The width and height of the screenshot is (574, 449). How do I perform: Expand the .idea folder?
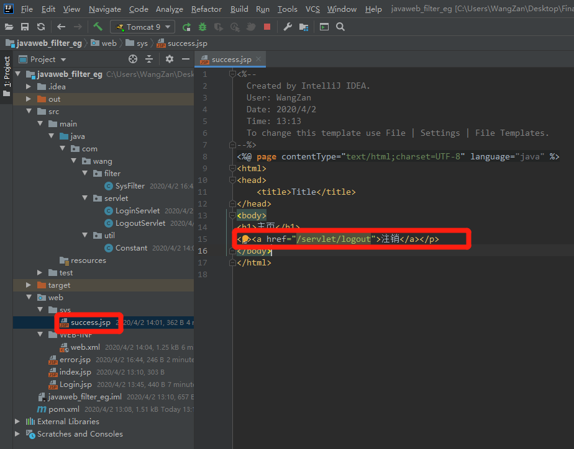(29, 86)
